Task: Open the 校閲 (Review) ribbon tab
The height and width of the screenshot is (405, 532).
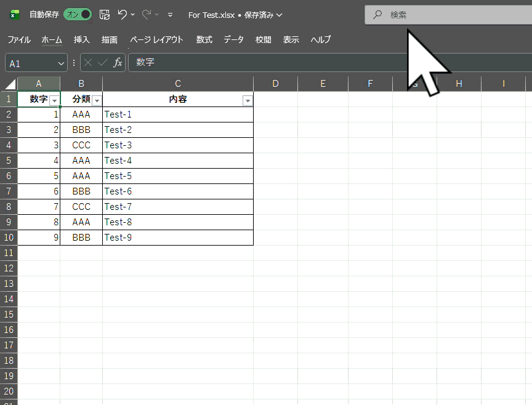Action: coord(264,39)
